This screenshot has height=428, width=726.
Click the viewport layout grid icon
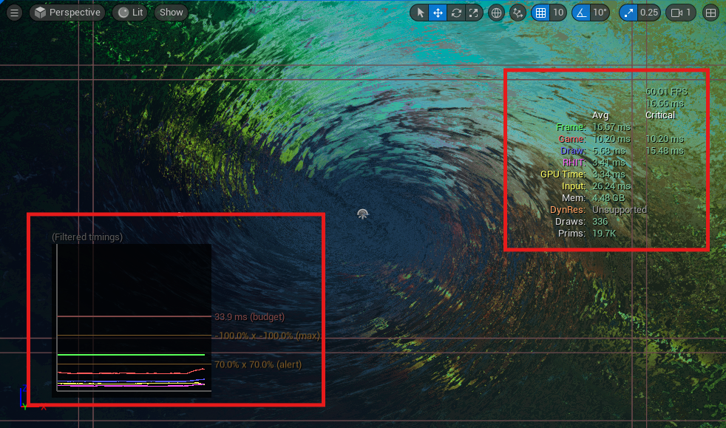point(710,13)
